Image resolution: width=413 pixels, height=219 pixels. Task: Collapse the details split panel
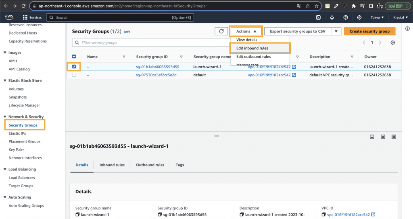pyautogui.click(x=372, y=137)
